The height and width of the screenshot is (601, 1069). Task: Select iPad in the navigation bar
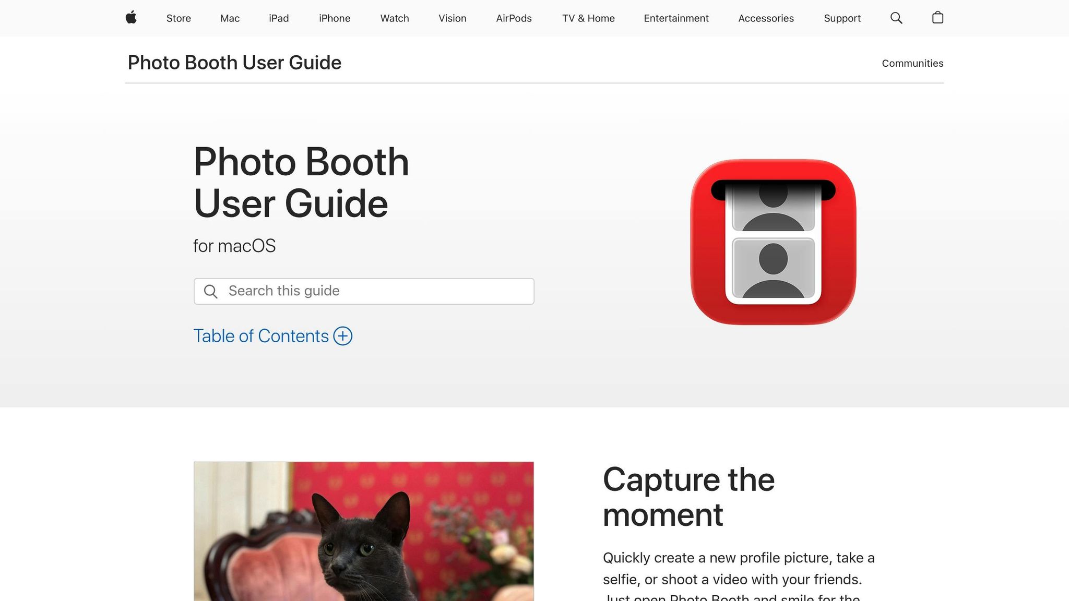(x=279, y=18)
